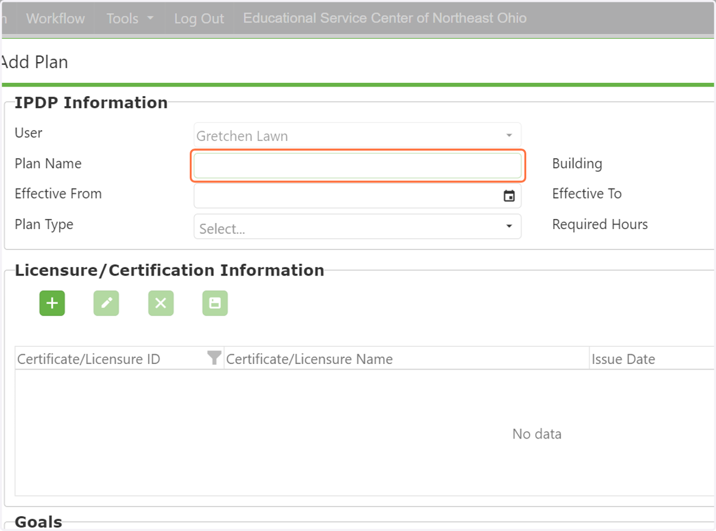Open the Workflow menu
The width and height of the screenshot is (716, 531).
55,18
